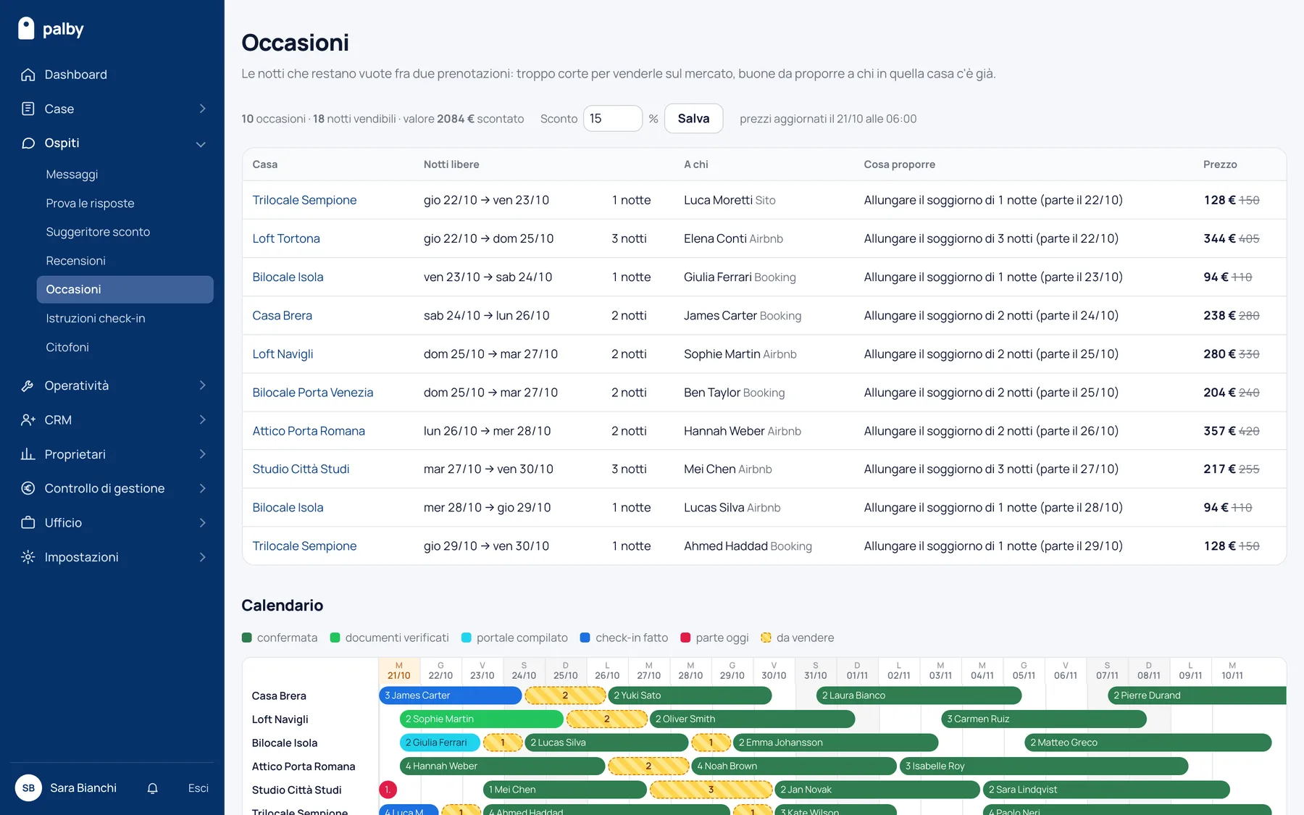Expand the Impostazioni chevron

[202, 557]
